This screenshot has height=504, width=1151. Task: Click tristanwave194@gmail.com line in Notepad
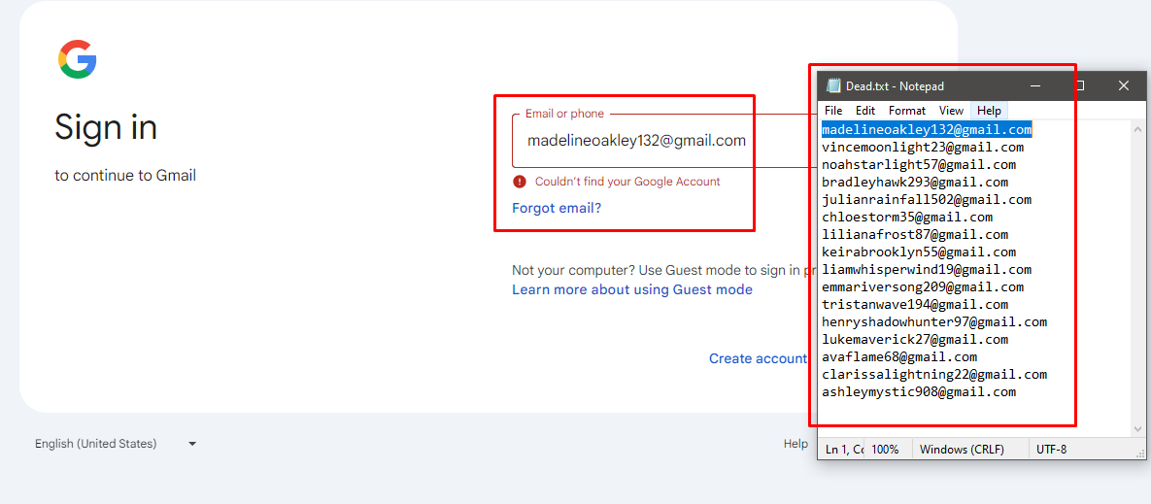coord(915,305)
